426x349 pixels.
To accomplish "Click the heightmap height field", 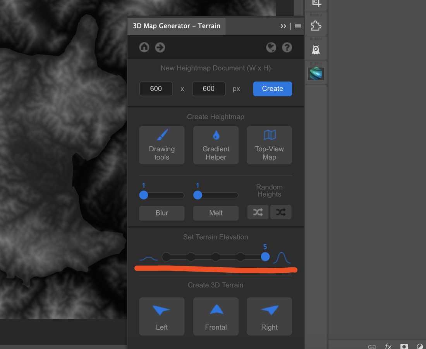I will click(209, 89).
